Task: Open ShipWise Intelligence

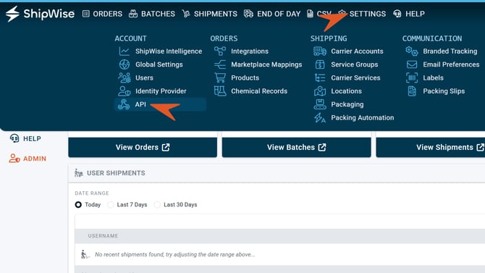Action: tap(169, 51)
